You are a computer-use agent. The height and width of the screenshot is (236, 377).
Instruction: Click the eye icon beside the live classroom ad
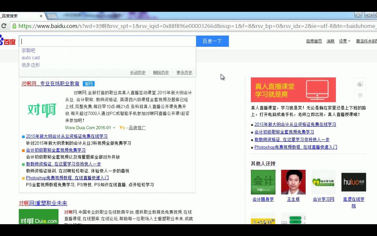pos(360,84)
